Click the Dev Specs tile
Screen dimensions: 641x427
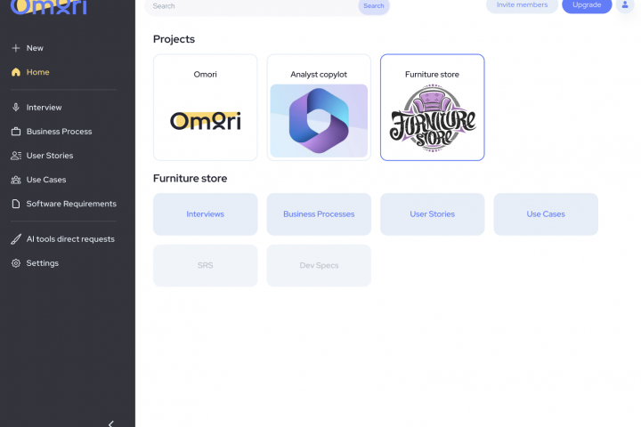point(319,266)
